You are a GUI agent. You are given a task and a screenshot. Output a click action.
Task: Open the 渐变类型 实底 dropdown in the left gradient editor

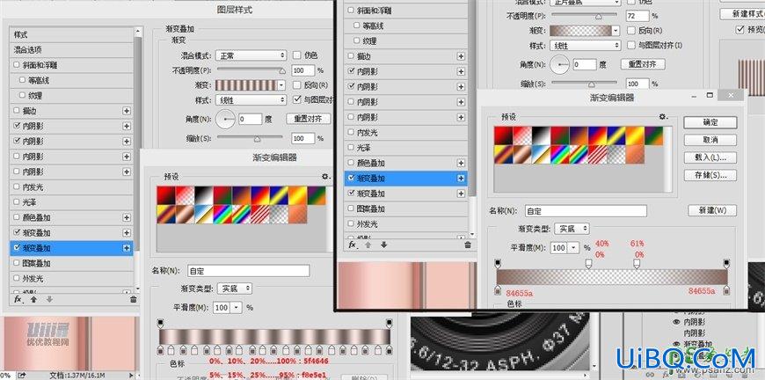pyautogui.click(x=234, y=289)
